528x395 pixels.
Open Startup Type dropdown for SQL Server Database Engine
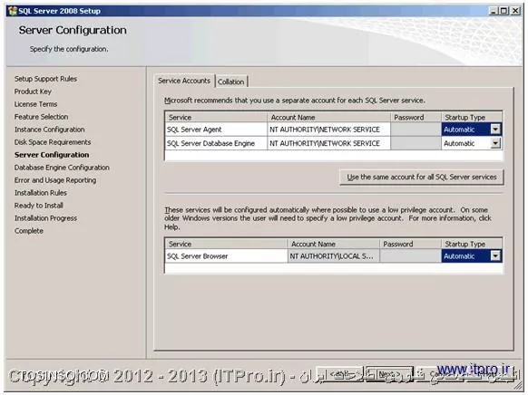tap(495, 143)
